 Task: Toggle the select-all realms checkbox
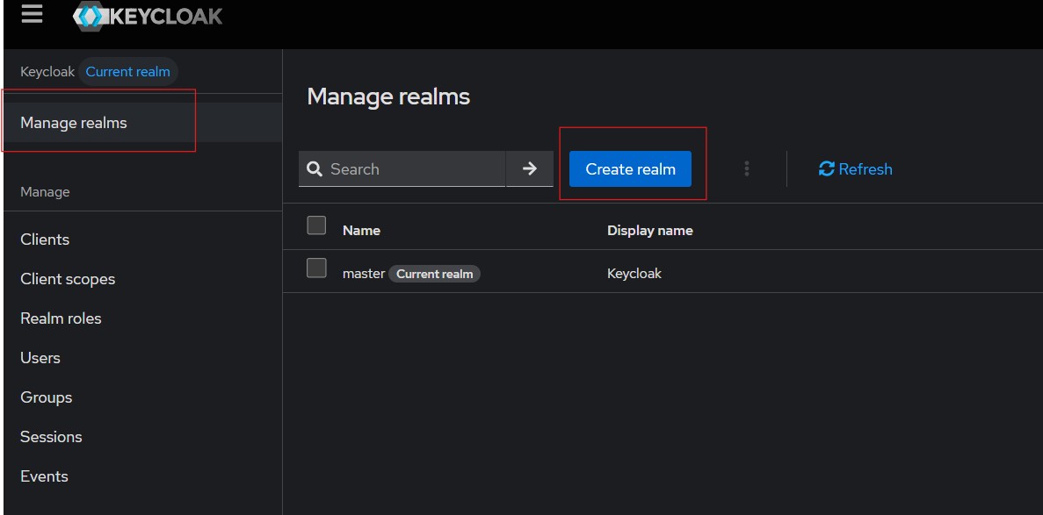point(316,225)
